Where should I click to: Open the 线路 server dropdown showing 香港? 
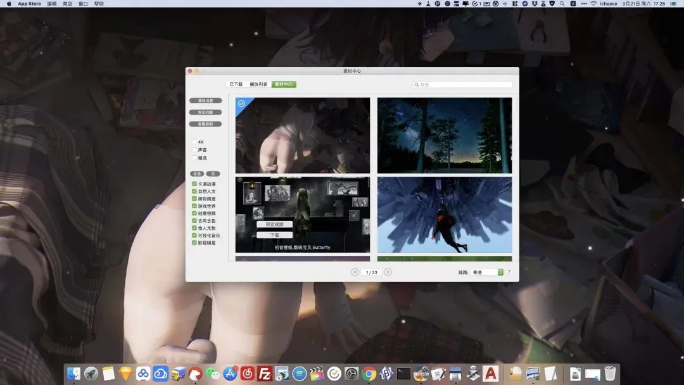(487, 272)
